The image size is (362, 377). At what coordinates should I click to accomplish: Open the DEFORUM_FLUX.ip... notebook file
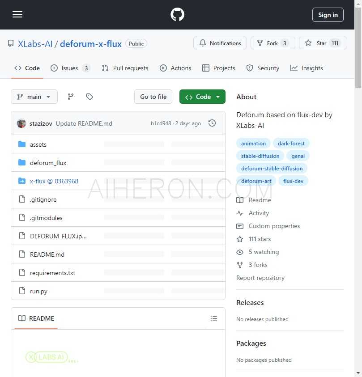pos(58,236)
